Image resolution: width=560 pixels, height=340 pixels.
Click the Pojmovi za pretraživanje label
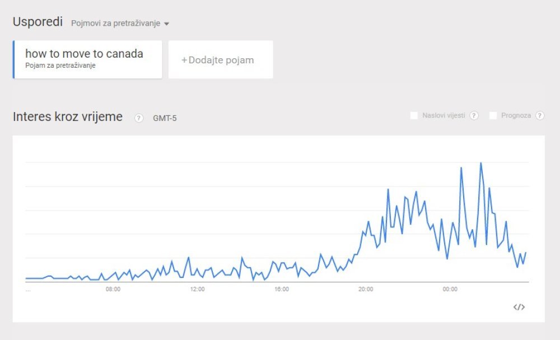(116, 23)
